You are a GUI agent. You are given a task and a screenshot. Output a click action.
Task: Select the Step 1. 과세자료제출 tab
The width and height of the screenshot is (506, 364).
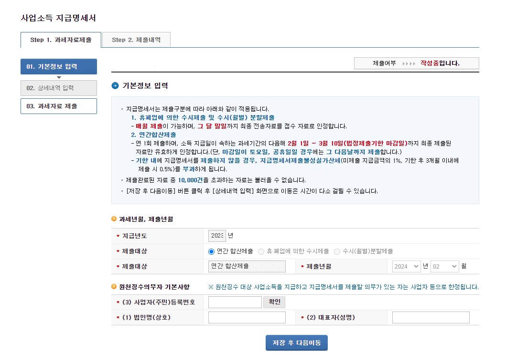60,40
